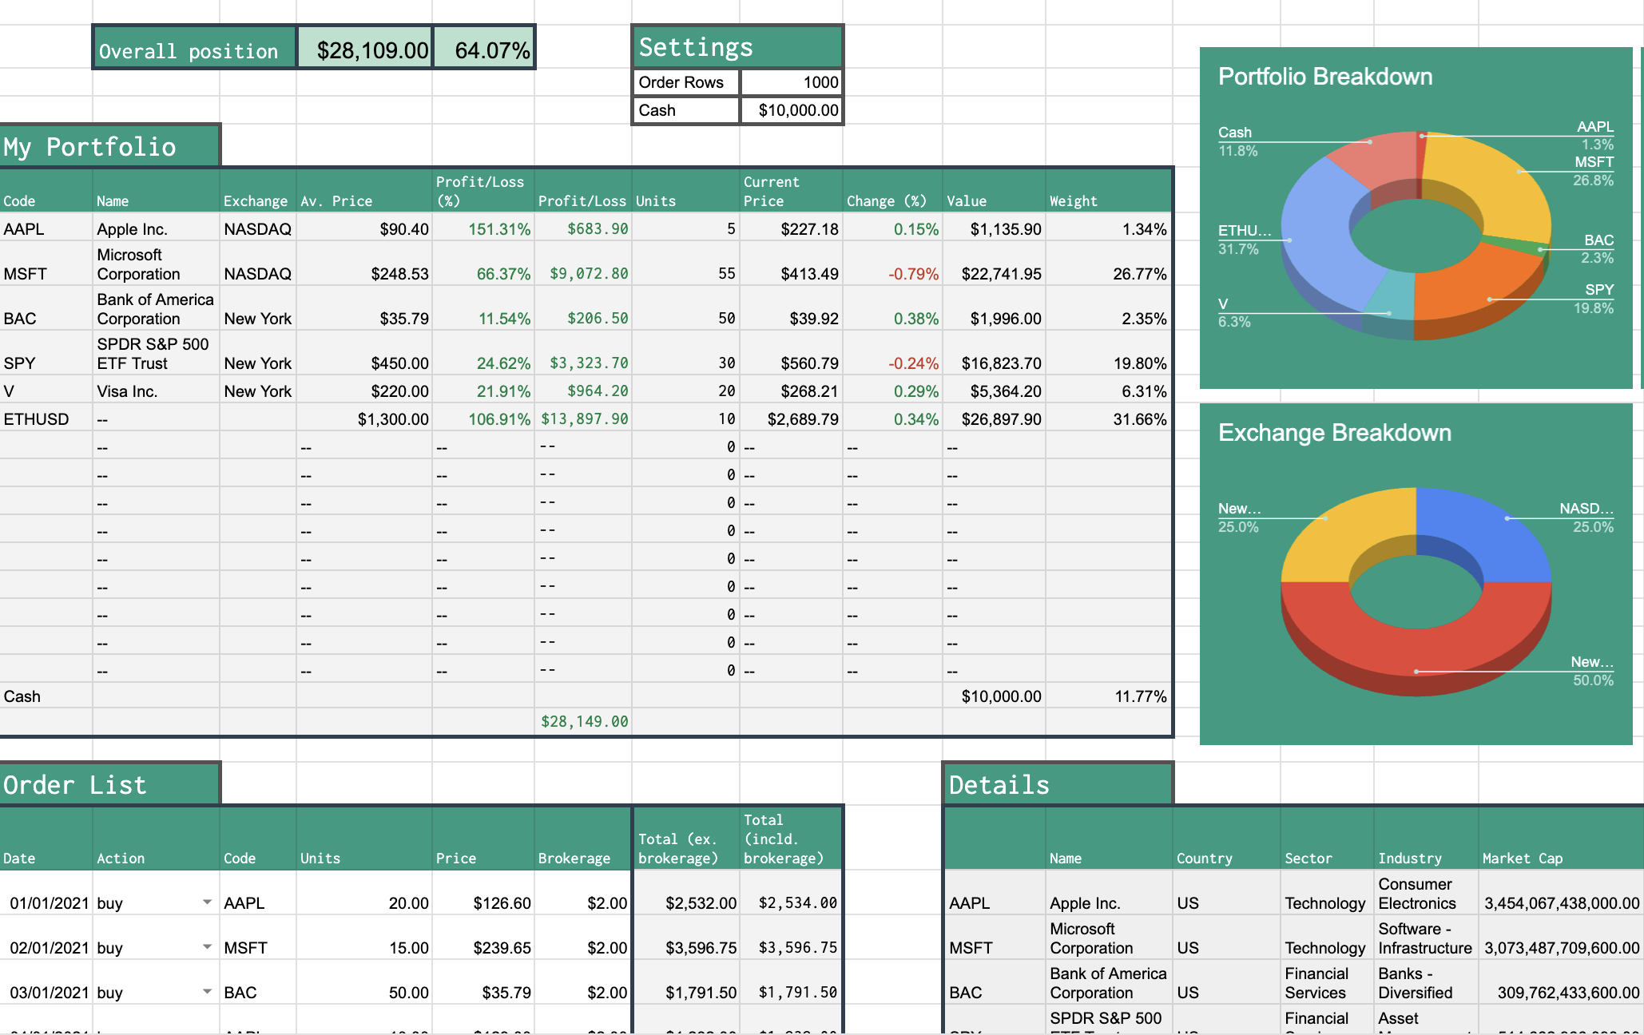Click the Overall position $28,109.00 cell
This screenshot has width=1644, height=1035.
(x=365, y=48)
